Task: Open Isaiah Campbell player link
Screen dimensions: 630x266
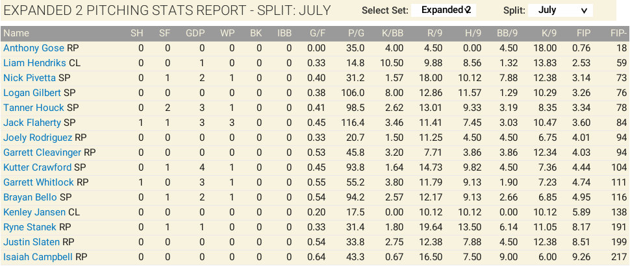Action: pos(38,257)
